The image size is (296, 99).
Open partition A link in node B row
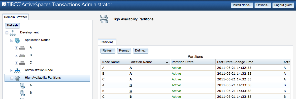[x=131, y=74]
